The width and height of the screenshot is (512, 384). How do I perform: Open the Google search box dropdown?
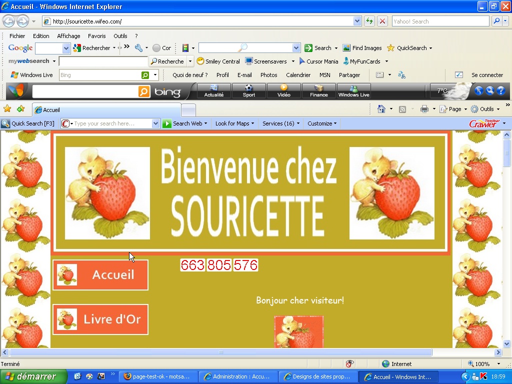tap(66, 48)
